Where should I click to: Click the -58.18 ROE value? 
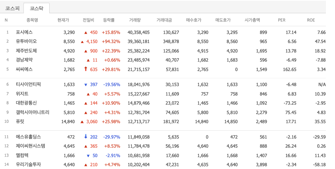point(319,165)
